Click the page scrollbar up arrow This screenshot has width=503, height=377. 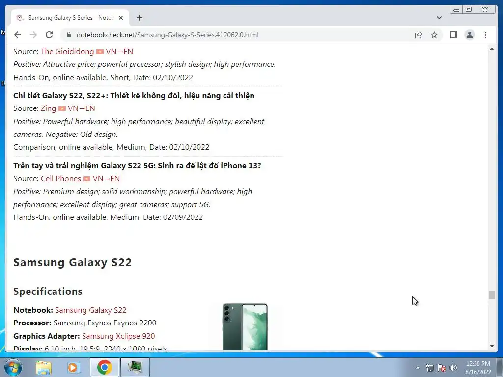tap(492, 49)
